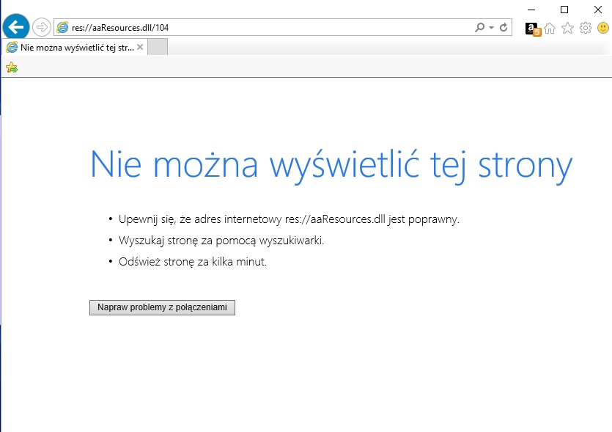Close the "Nie można wyświetlić" tab
The width and height of the screenshot is (612, 432).
pos(140,47)
